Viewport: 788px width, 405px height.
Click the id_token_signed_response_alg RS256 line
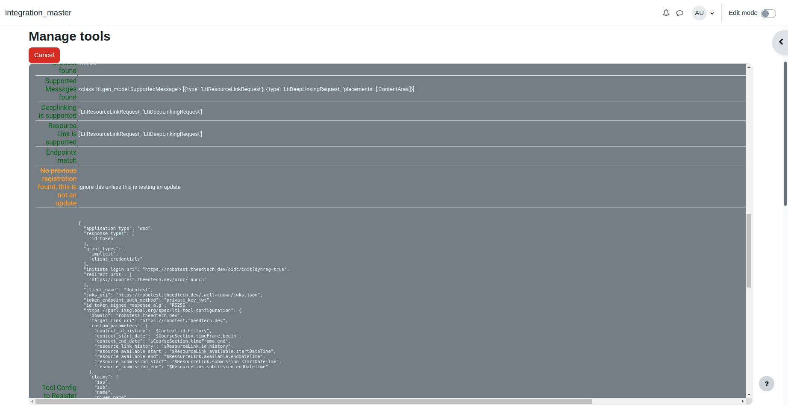[x=137, y=305]
